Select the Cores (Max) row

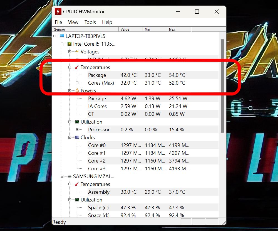click(153, 83)
